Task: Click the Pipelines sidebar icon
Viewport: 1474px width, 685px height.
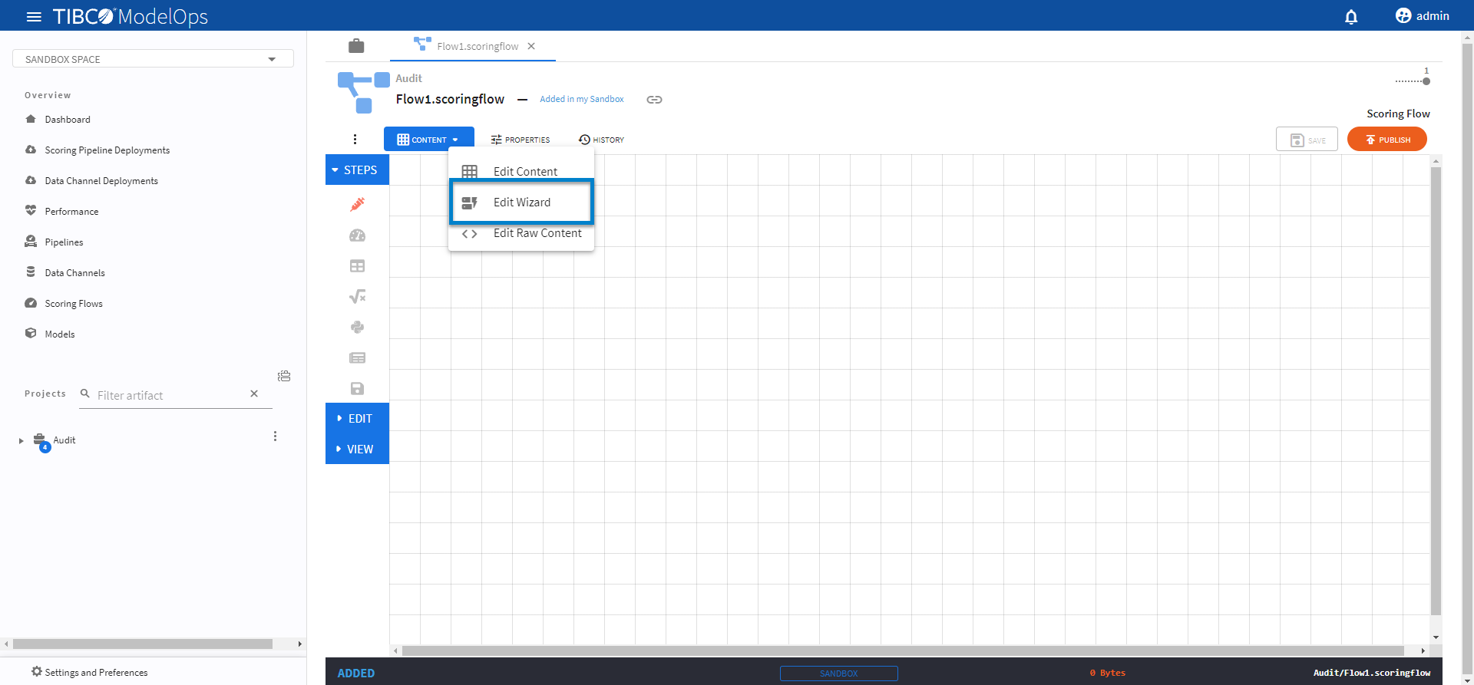Action: coord(31,242)
